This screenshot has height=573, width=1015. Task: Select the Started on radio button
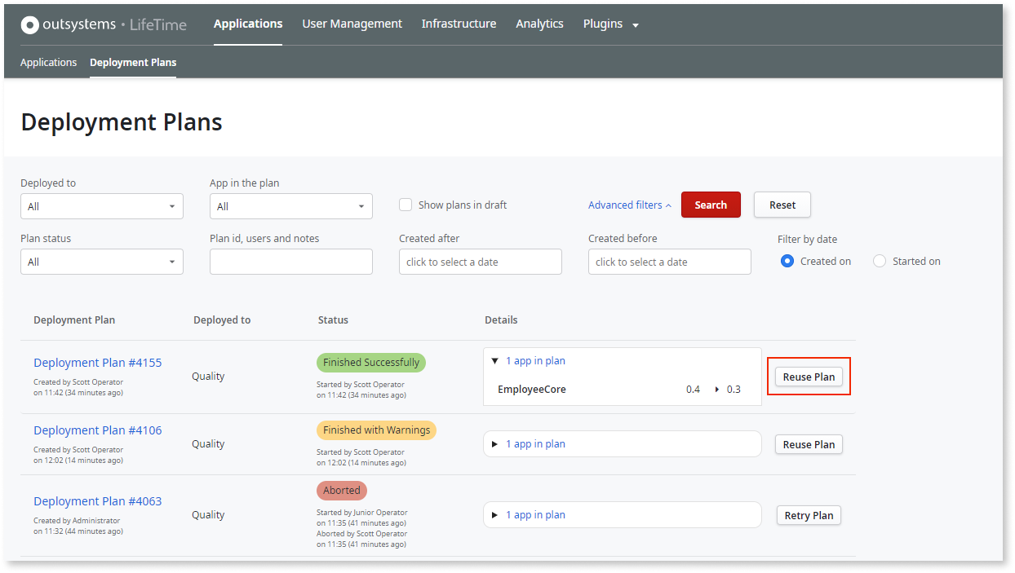pyautogui.click(x=880, y=261)
